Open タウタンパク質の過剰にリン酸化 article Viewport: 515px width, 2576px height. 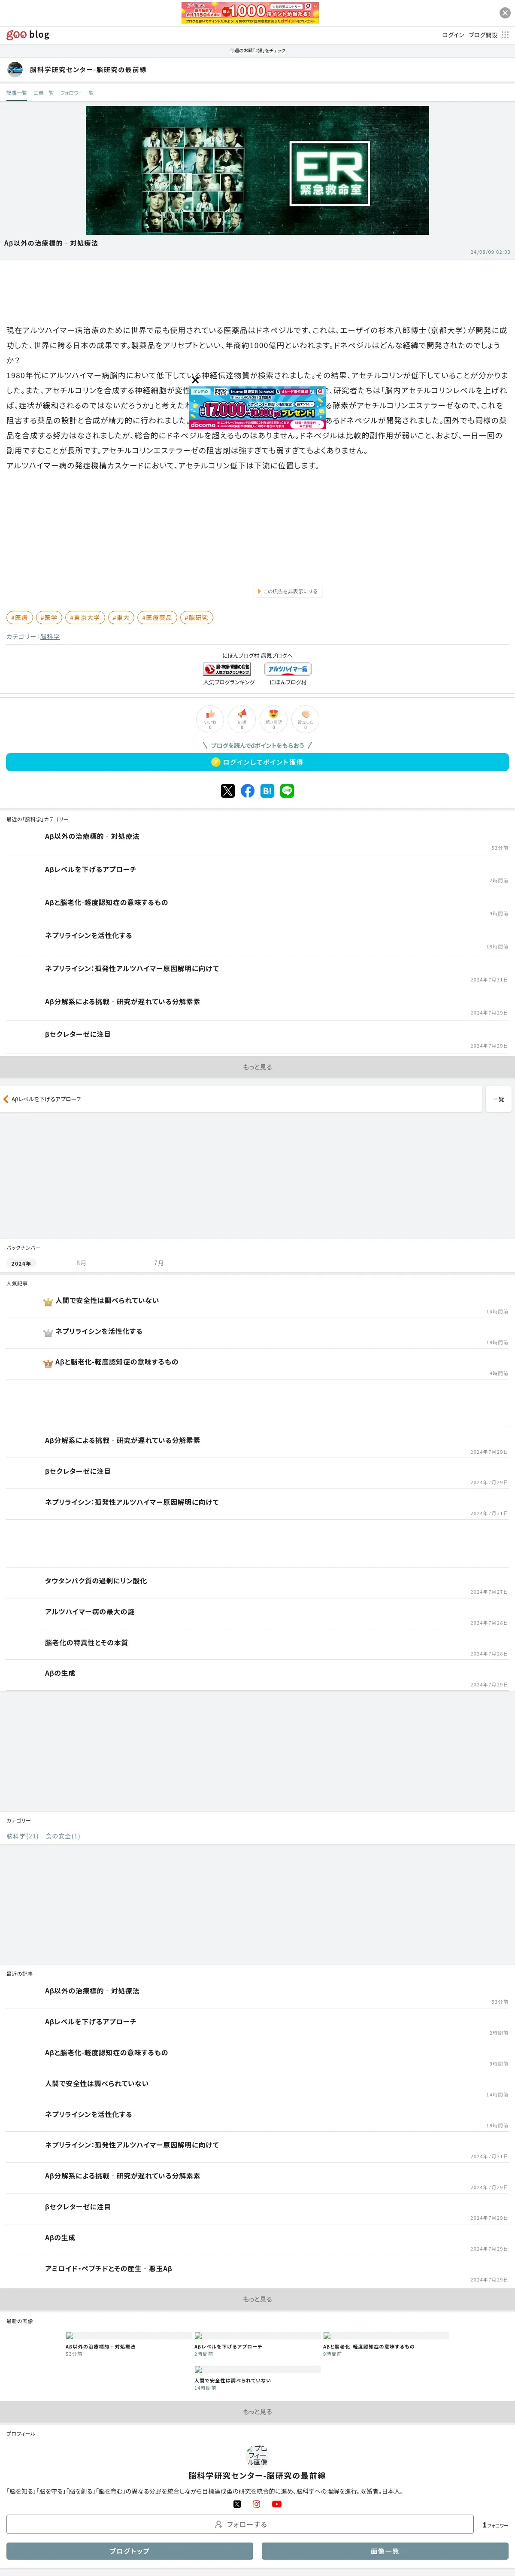click(96, 1581)
